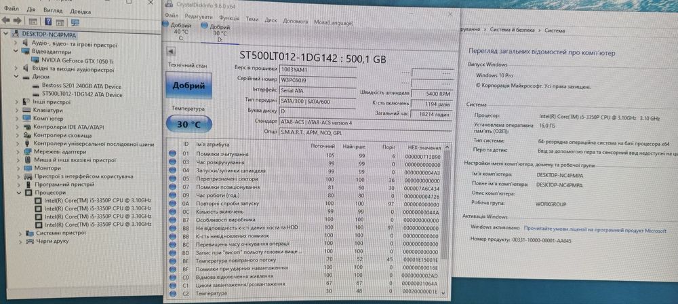Select the first Intel(R) Core(TM) i5-3350P processor entry
Screen dimensions: 678x304
point(98,200)
